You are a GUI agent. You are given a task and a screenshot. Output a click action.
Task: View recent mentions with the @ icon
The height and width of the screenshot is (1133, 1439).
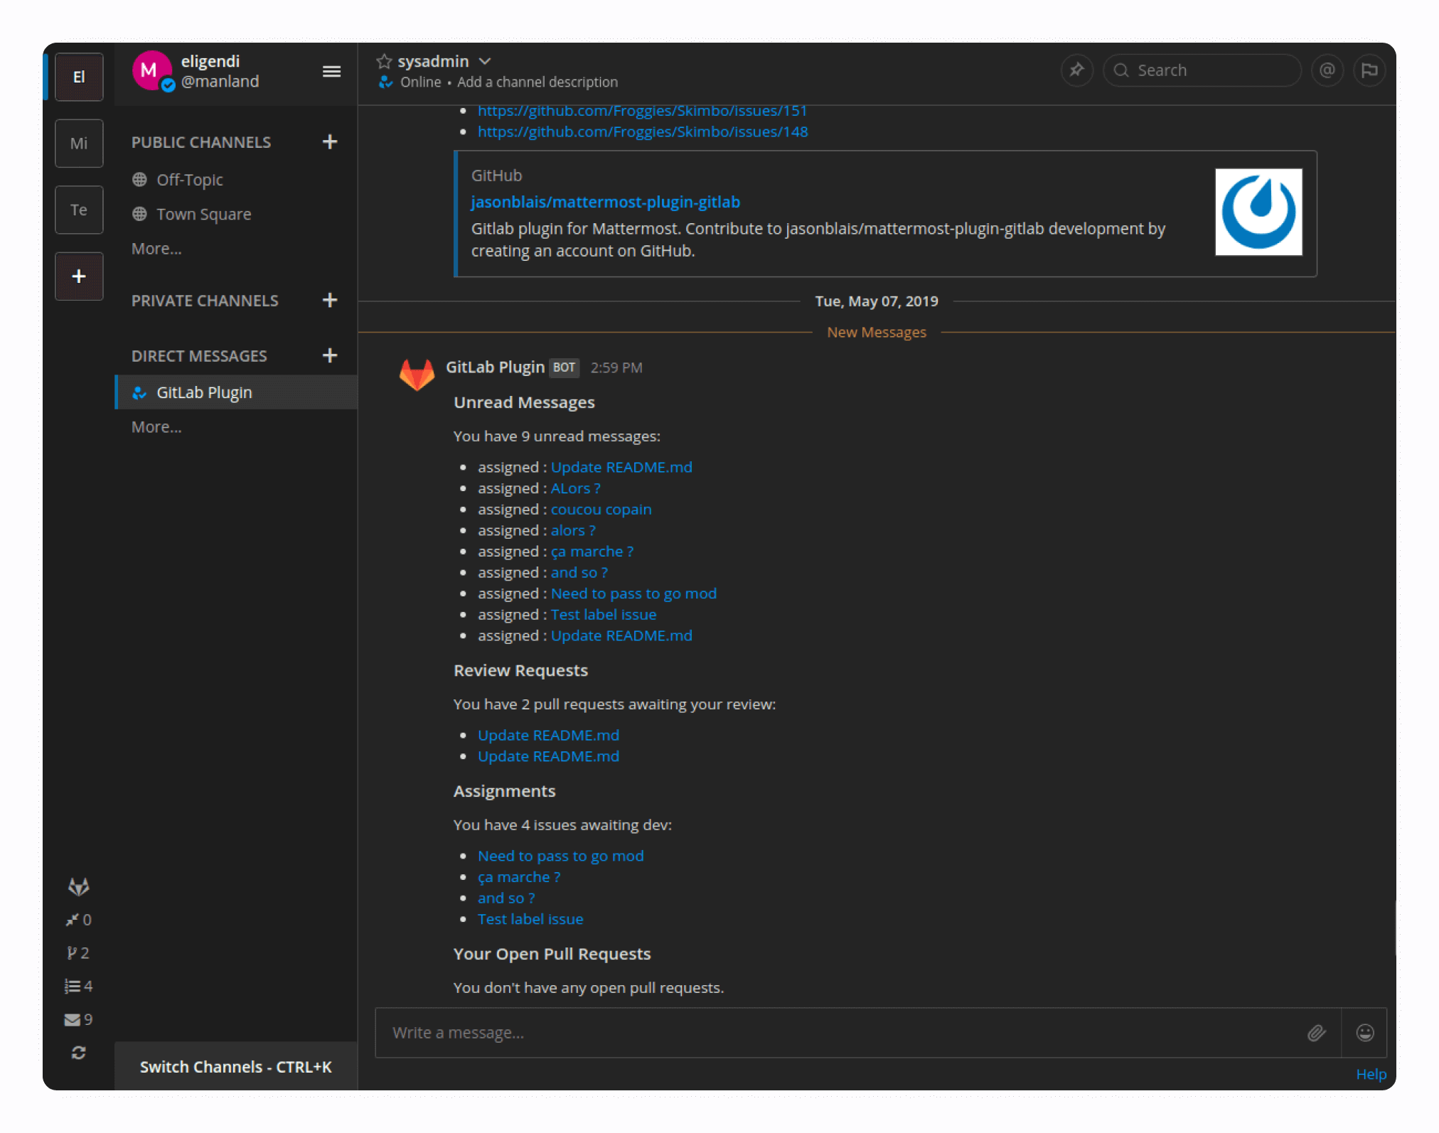click(x=1327, y=70)
